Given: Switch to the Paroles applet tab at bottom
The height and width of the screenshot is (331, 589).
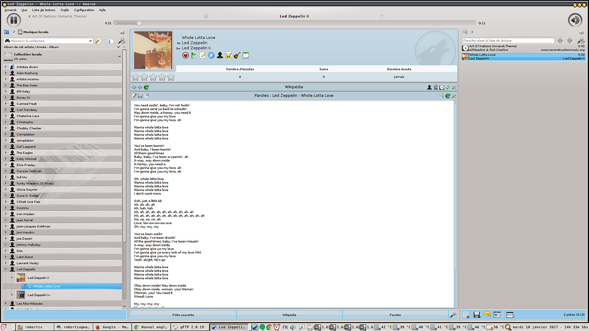Looking at the screenshot, I should click(x=395, y=315).
